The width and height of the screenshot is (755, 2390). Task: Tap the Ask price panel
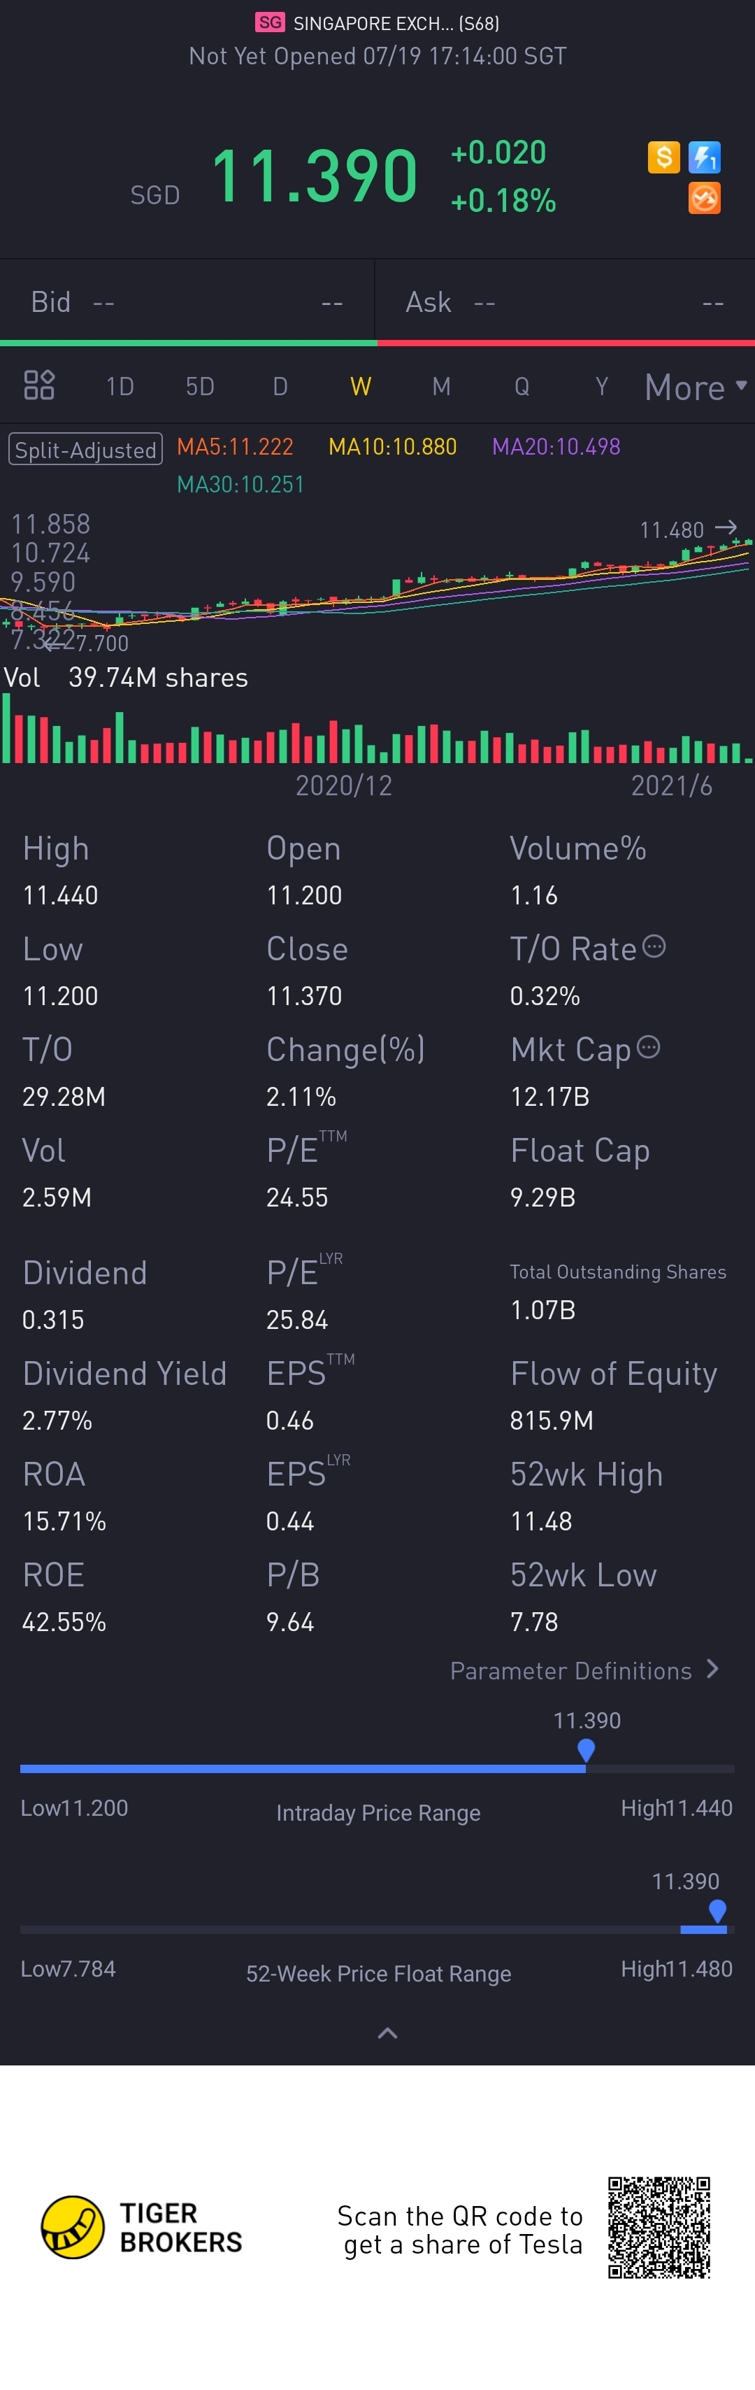(x=565, y=301)
